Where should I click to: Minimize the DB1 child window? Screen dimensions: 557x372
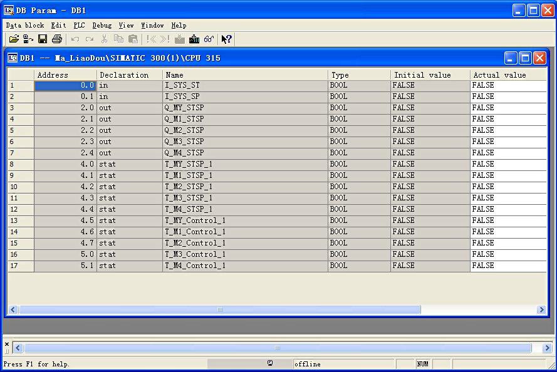click(511, 58)
